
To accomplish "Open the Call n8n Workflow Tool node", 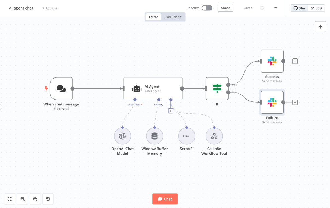I will [214, 136].
